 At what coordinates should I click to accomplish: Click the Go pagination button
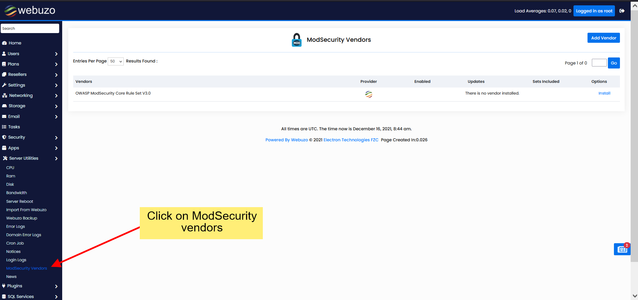[x=614, y=63]
